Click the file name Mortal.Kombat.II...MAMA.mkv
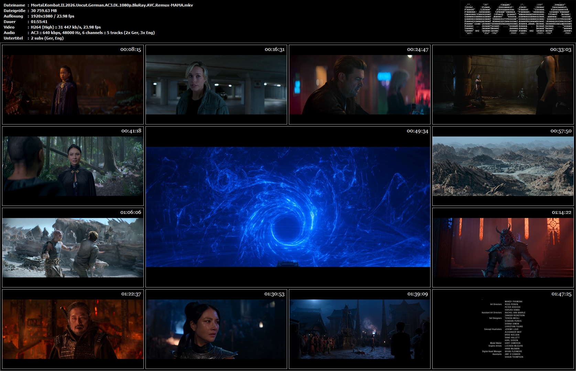 [112, 5]
